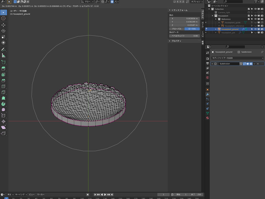The width and height of the screenshot is (265, 199).
Task: Pick the Annotate pencil tool
Action: [x=4, y=49]
